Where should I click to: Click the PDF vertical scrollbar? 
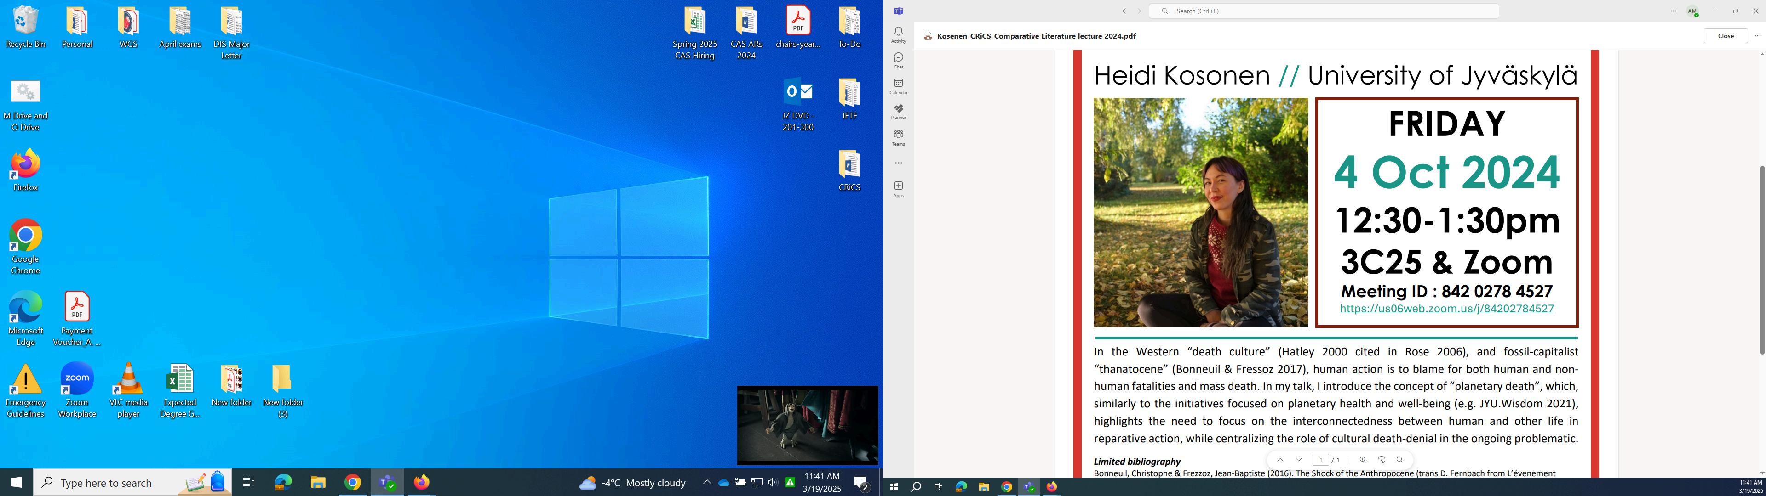coord(1761,260)
